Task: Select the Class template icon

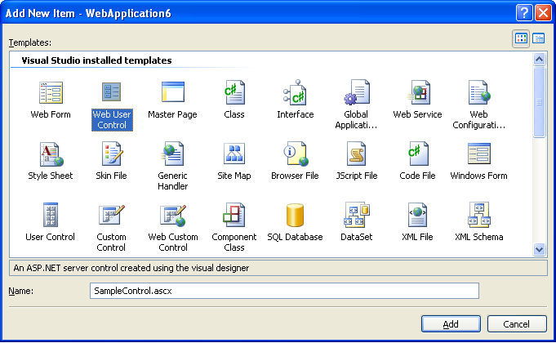Action: (x=234, y=93)
